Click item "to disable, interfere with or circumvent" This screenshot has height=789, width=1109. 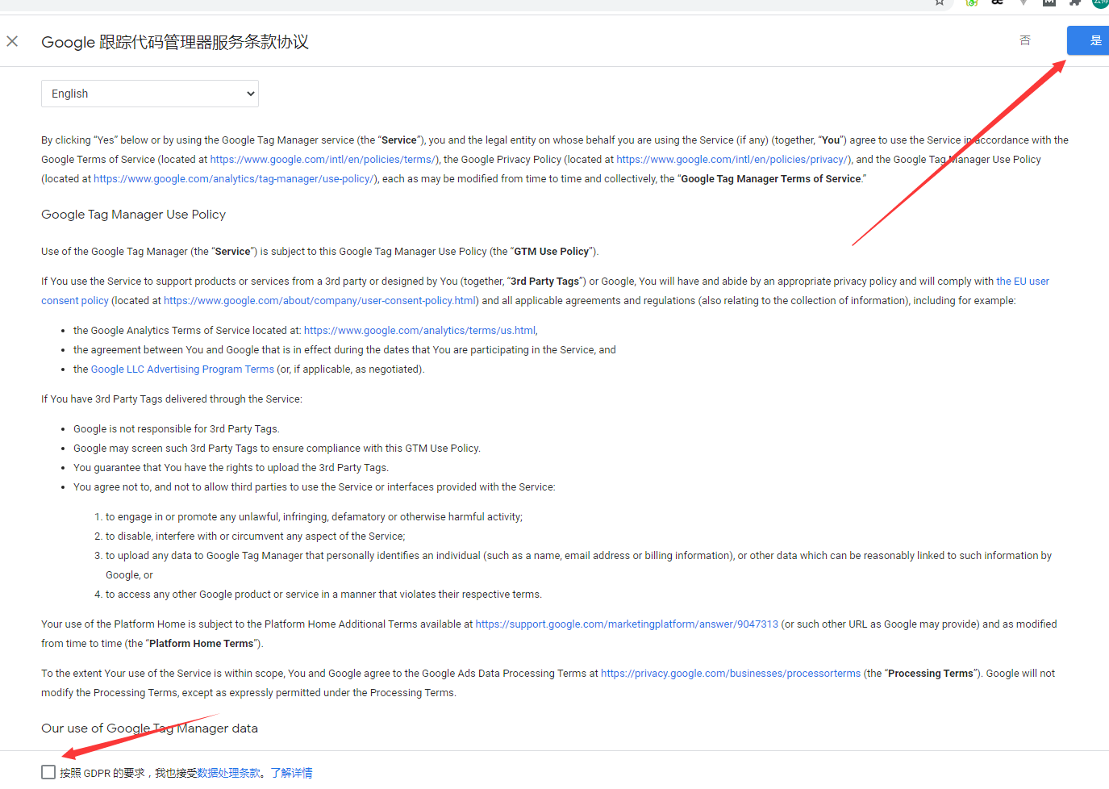click(256, 536)
